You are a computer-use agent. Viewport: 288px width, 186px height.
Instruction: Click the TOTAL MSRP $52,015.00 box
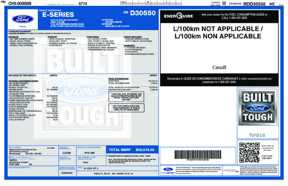pos(132,150)
